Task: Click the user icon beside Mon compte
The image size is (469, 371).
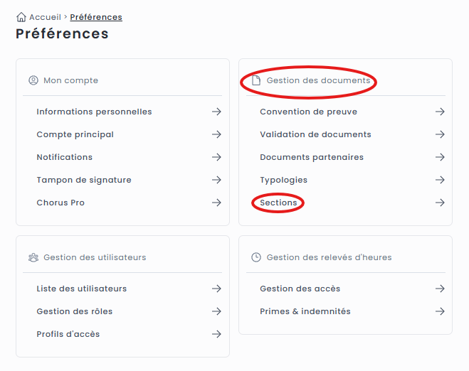Action: 33,80
